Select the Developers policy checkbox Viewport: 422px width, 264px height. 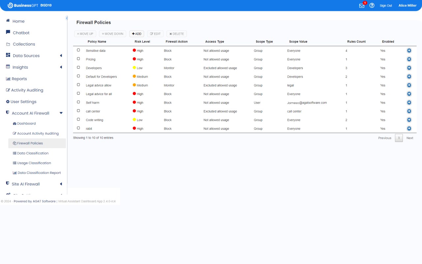point(78,67)
